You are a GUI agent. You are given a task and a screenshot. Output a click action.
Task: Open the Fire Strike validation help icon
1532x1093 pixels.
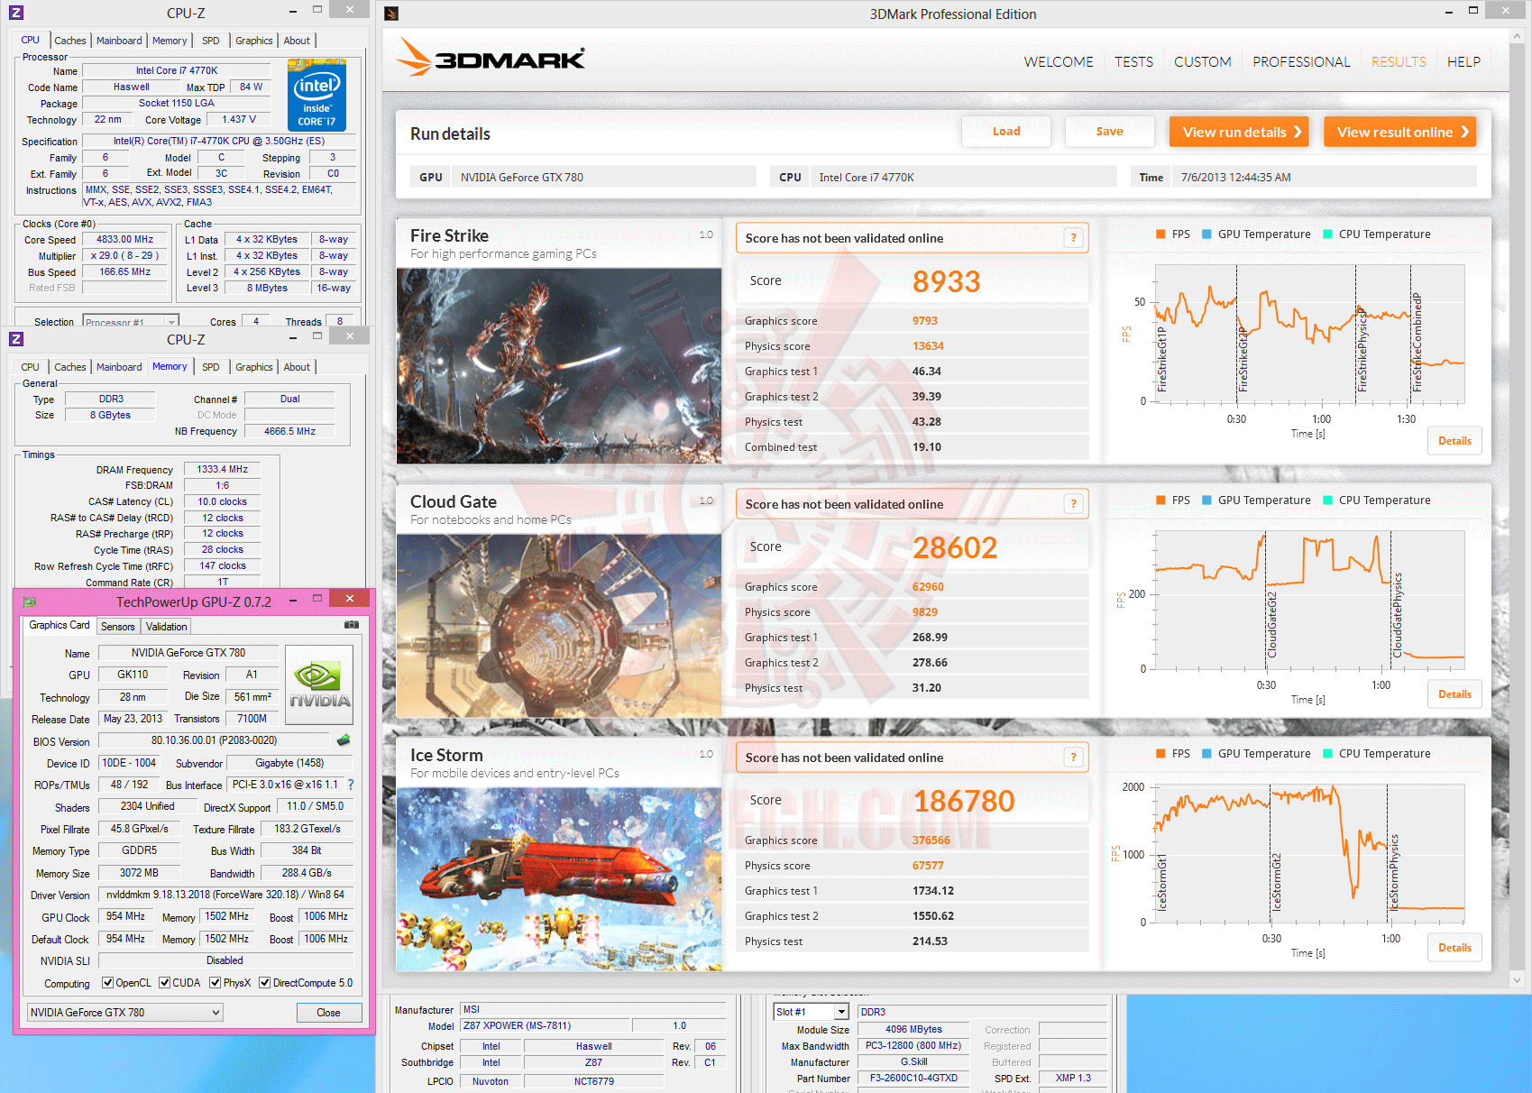(1073, 238)
